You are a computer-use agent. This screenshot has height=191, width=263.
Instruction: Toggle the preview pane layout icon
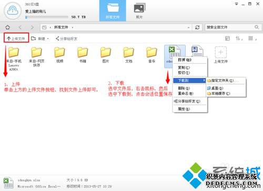click(x=227, y=38)
